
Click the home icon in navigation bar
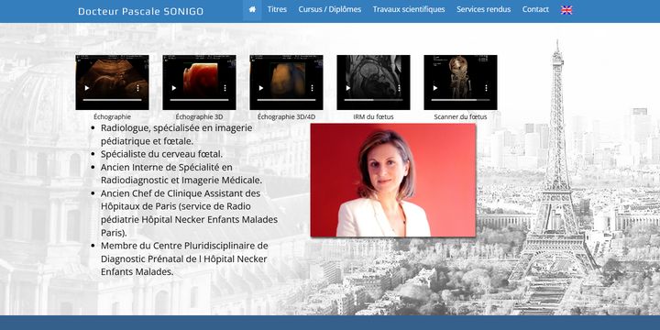[x=252, y=9]
